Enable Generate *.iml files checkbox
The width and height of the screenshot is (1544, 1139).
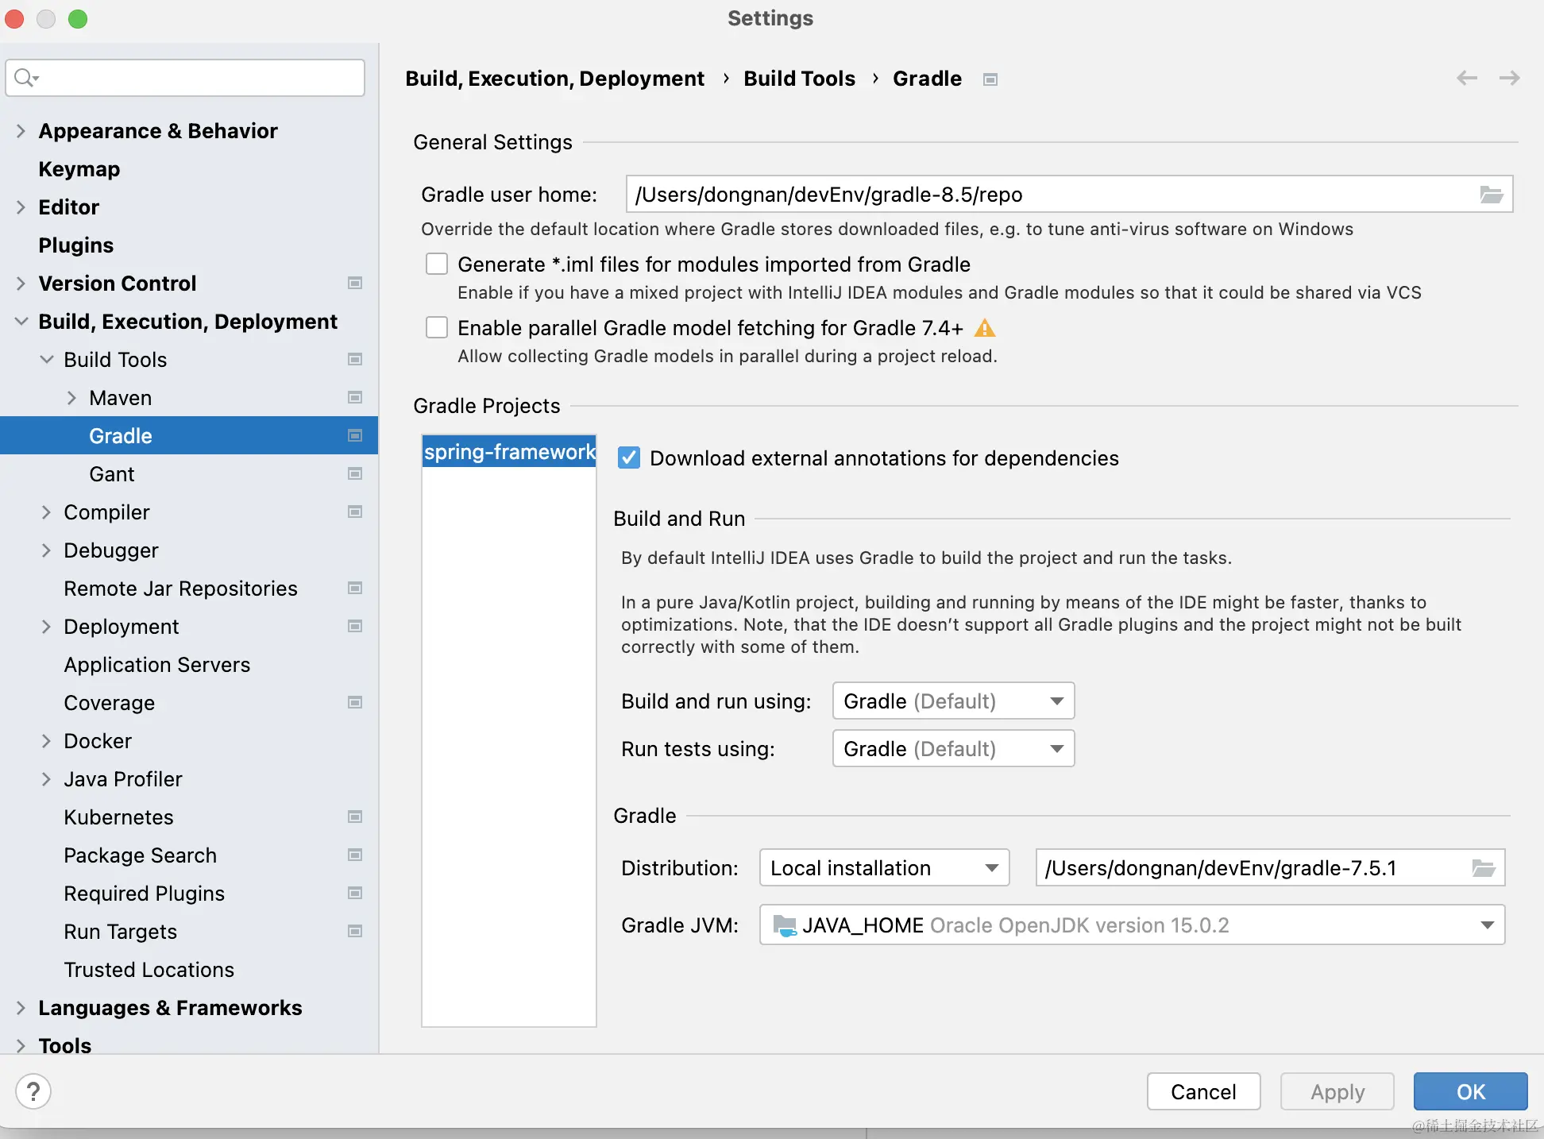pos(437,264)
